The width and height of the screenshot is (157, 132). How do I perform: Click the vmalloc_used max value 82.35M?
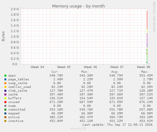(147, 87)
